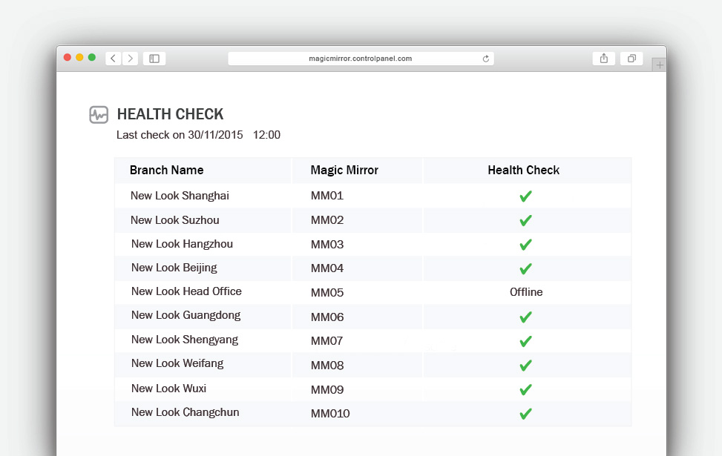
Task: Click the MM05 mirror cell
Action: pyautogui.click(x=327, y=293)
